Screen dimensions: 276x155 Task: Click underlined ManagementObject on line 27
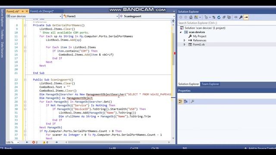79,98
